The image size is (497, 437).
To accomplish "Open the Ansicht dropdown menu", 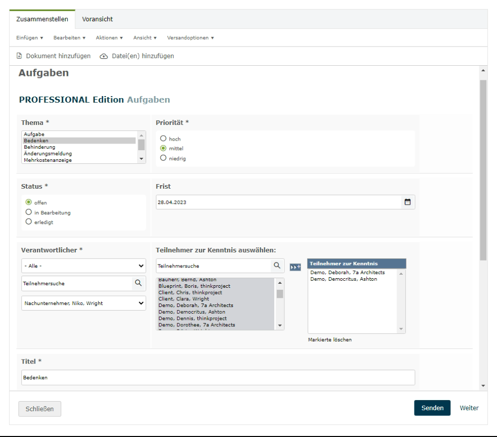I will [x=145, y=38].
